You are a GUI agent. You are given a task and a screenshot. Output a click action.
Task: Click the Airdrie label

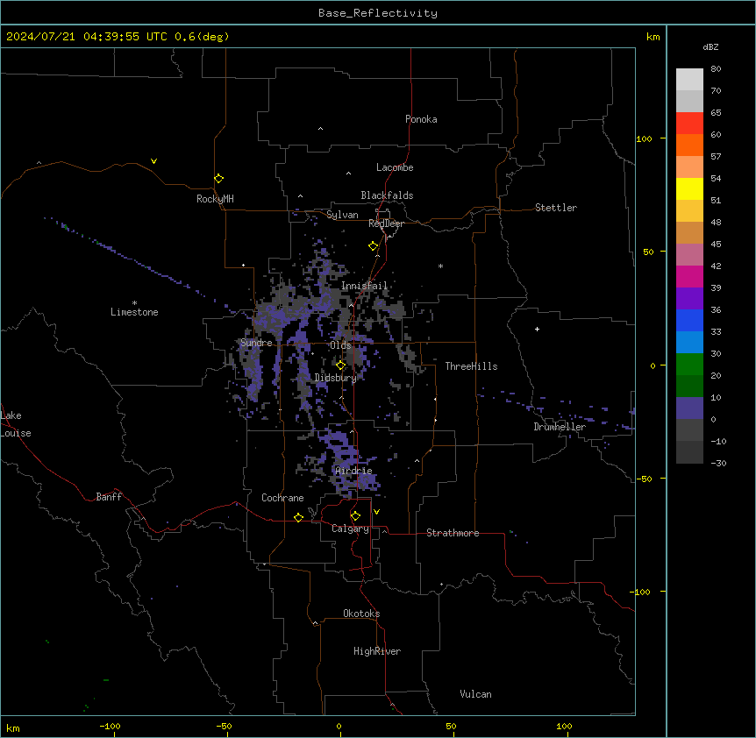tap(353, 471)
